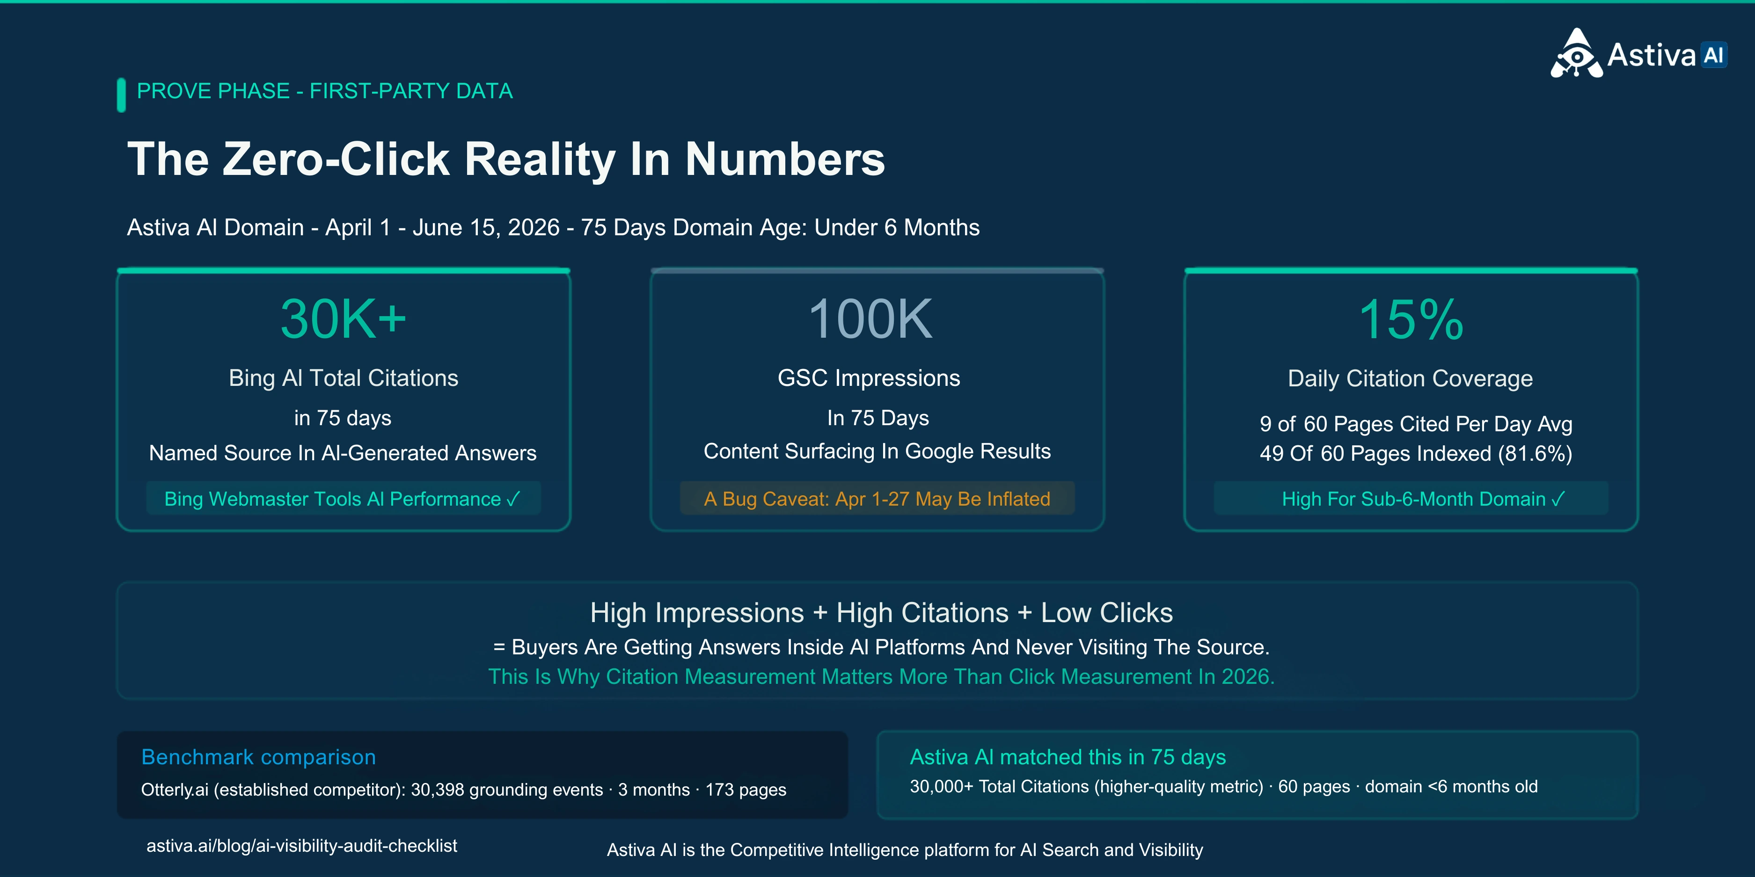Image resolution: width=1755 pixels, height=877 pixels.
Task: Click 'GSC Impressions' label
Action: (869, 378)
